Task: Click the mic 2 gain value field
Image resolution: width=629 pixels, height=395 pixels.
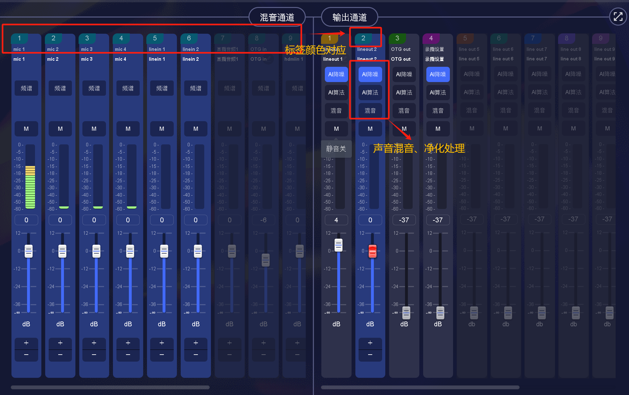Action: coord(60,220)
